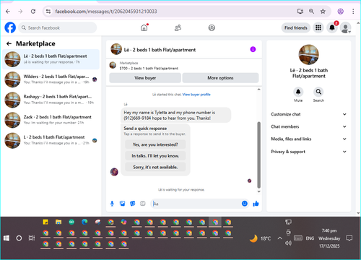361x260 pixels.
Task: Expand the Customize chat section
Action: (309, 114)
